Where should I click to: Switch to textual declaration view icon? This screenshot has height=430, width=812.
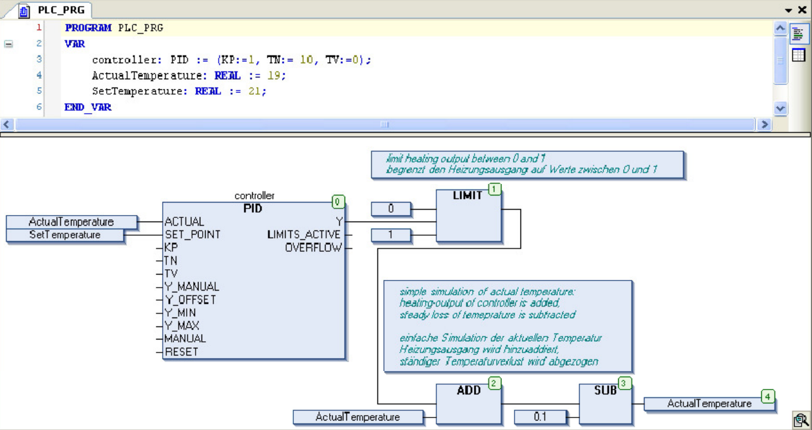(798, 35)
